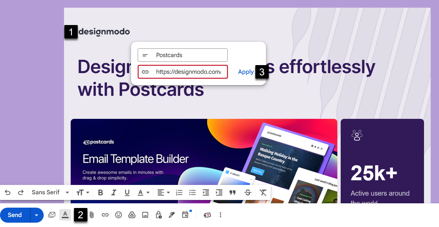
Task: Click the designmodo URL input field
Action: click(x=183, y=72)
